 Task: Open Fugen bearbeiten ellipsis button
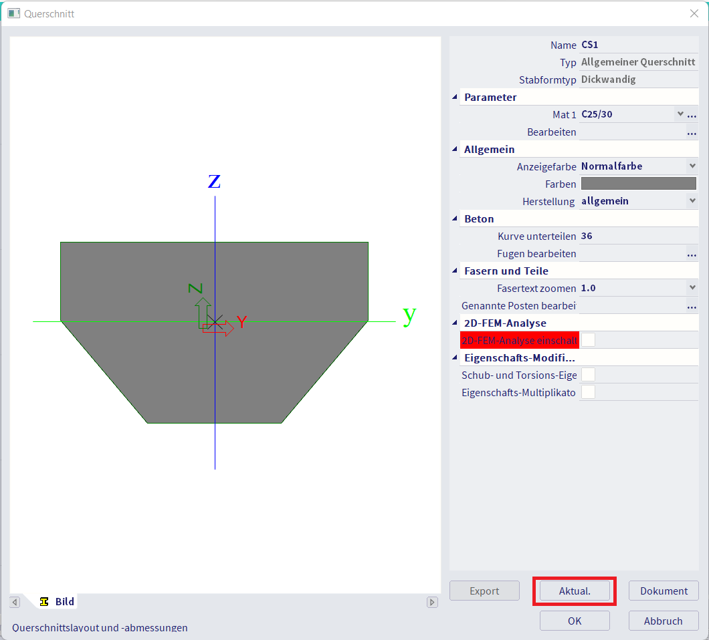[x=692, y=255]
